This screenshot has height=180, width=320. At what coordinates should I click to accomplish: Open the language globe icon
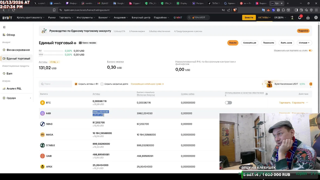[316, 17]
